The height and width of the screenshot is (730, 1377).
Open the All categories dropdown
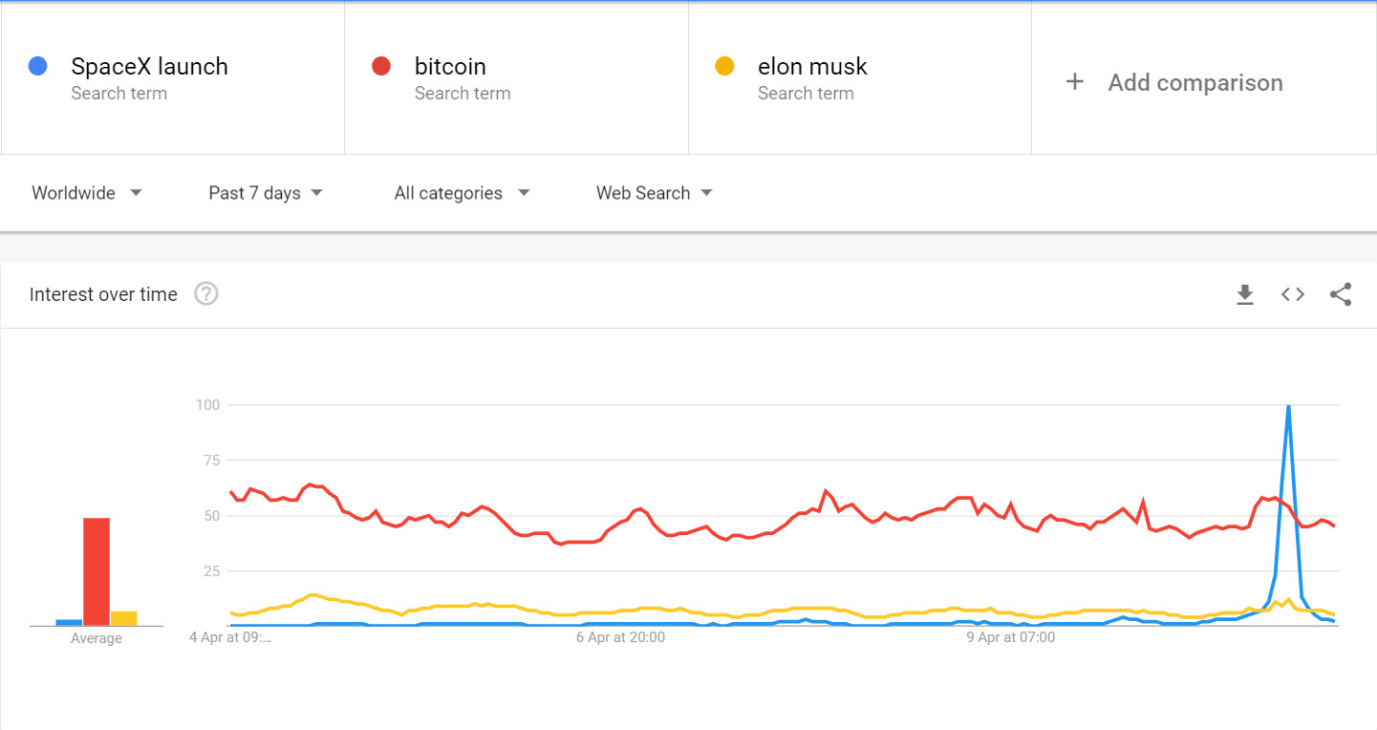tap(462, 192)
